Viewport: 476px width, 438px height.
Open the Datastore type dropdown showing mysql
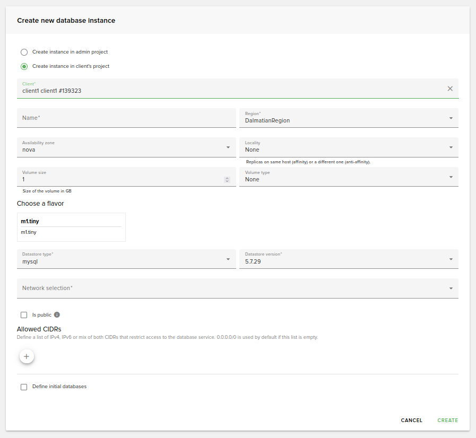[228, 259]
